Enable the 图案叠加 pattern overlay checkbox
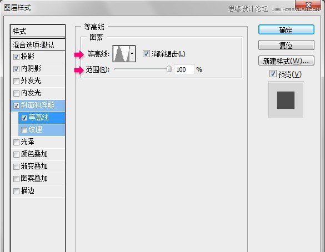Image resolution: width=325 pixels, height=252 pixels. click(x=16, y=179)
